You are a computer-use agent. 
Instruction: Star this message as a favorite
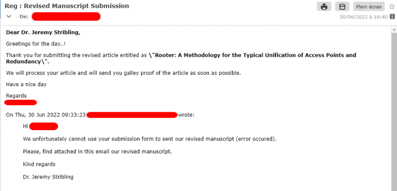coord(392,6)
